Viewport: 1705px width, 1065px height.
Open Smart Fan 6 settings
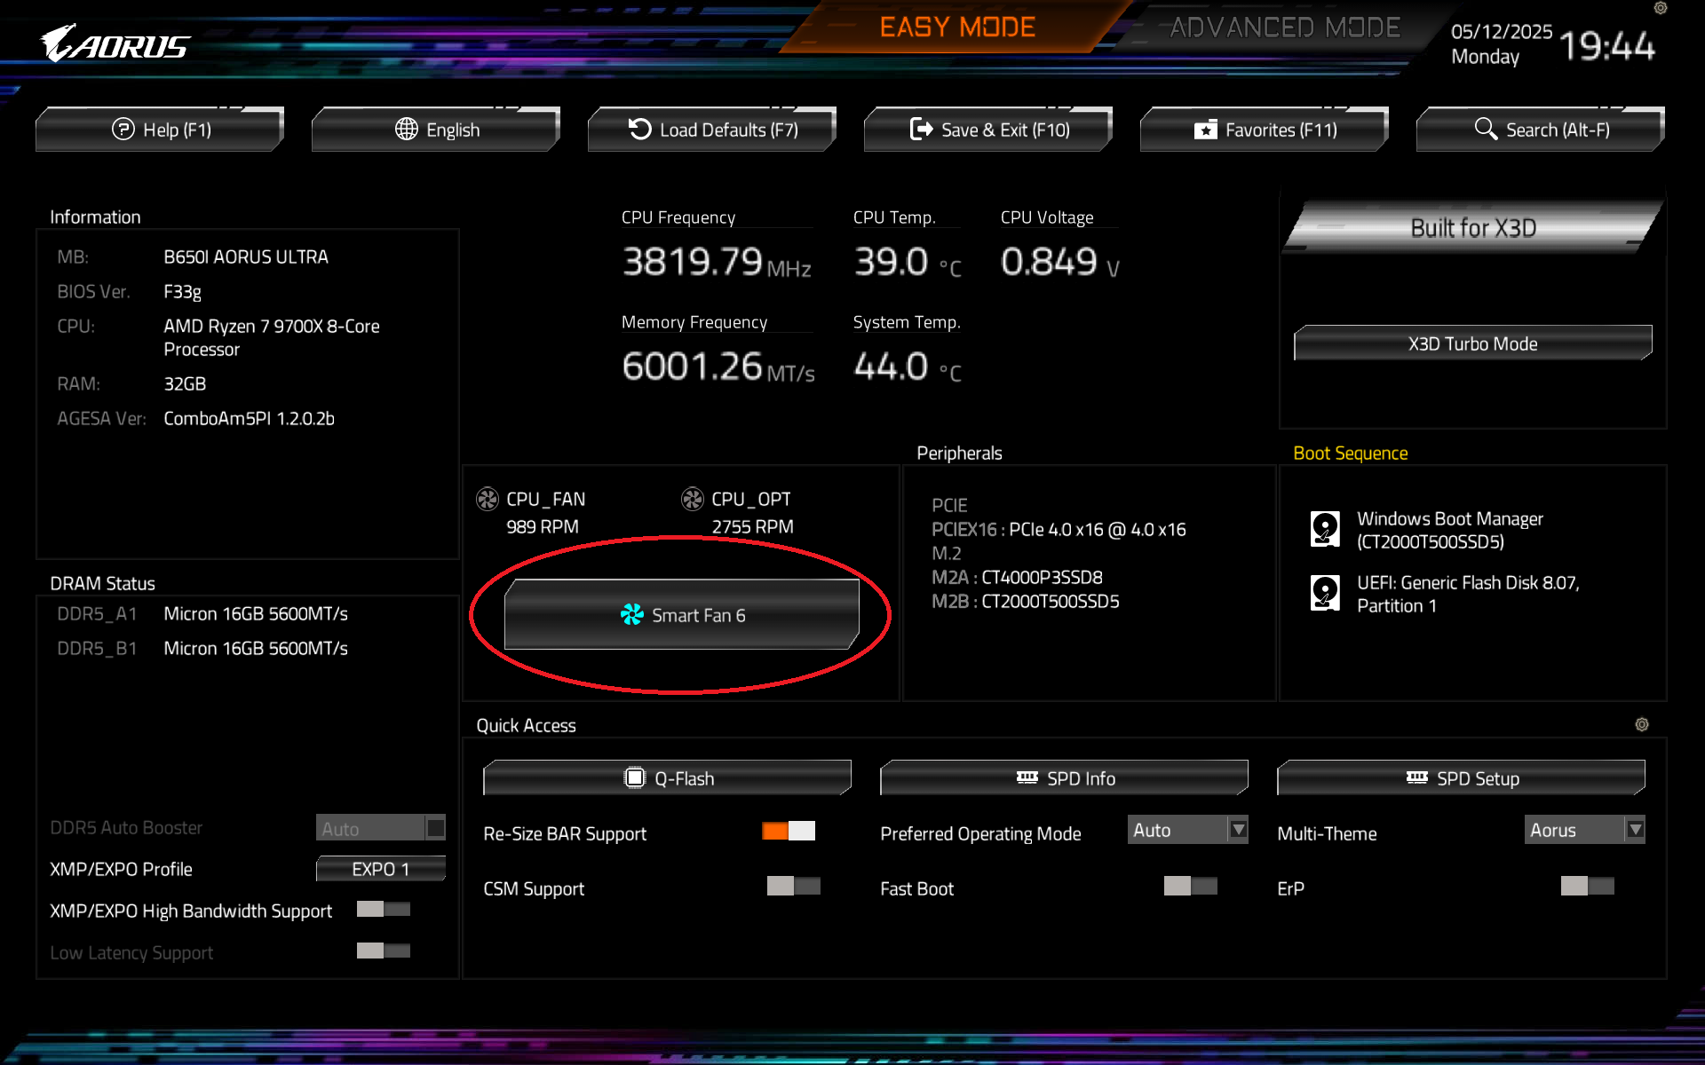(681, 615)
